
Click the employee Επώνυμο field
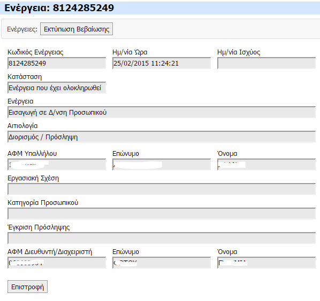(x=162, y=164)
